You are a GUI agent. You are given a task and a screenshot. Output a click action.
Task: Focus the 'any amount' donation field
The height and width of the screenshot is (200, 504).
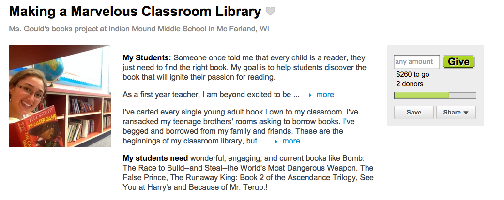point(417,61)
